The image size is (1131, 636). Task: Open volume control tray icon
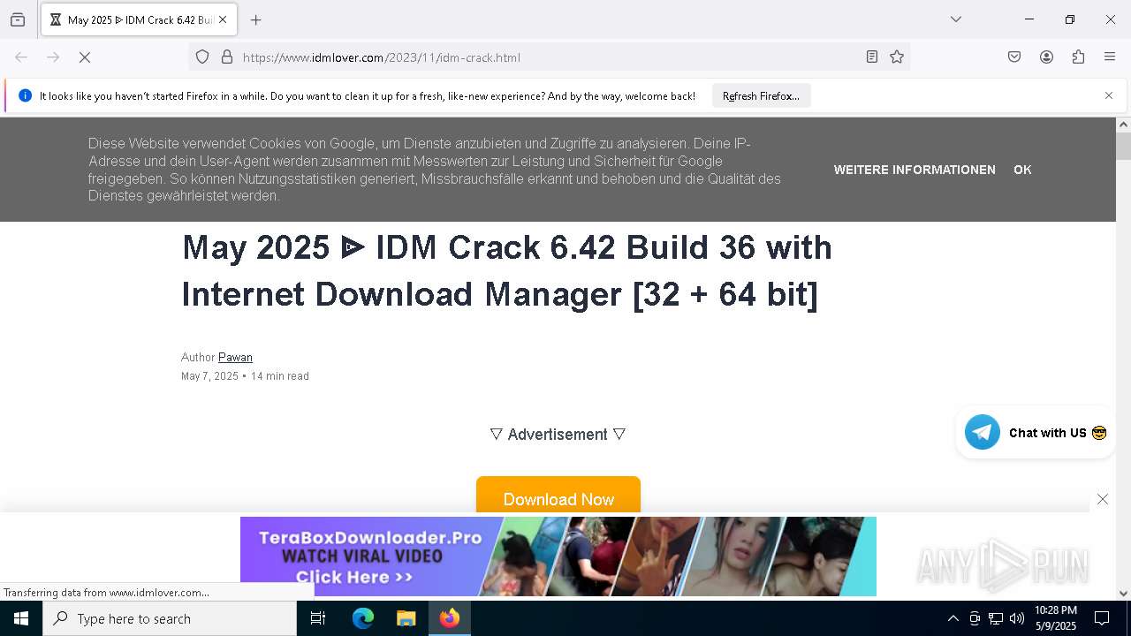1017,618
